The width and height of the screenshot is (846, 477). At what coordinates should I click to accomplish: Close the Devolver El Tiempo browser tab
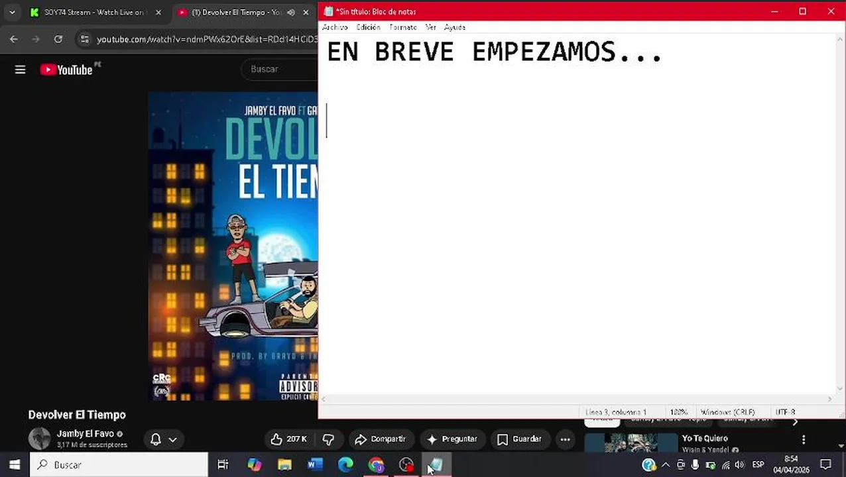(x=306, y=12)
